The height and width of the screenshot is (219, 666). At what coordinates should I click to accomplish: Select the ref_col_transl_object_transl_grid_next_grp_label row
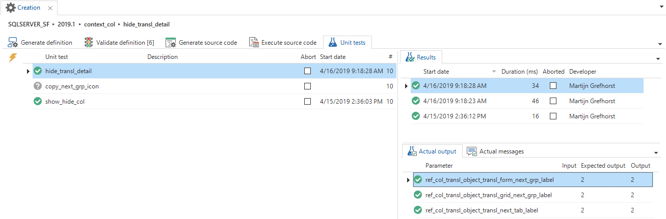(488, 195)
